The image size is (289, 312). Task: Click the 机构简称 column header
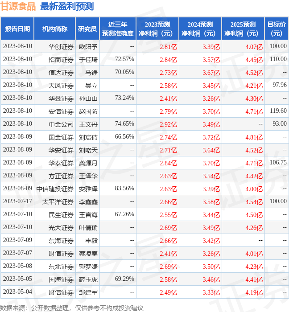click(x=55, y=29)
